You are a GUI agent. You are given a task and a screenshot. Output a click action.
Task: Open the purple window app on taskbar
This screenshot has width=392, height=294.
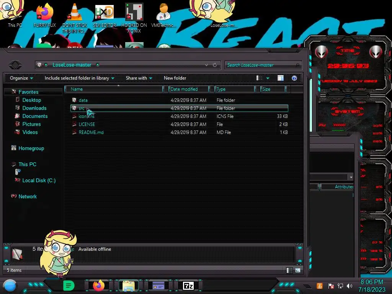tap(158, 286)
